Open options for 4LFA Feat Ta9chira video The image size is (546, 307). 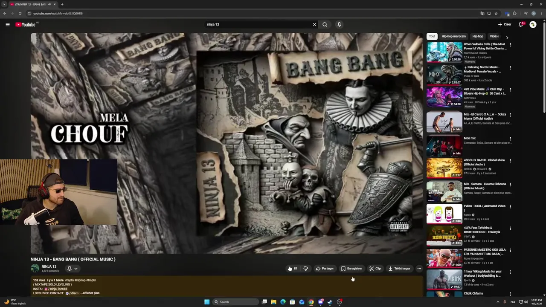click(510, 228)
